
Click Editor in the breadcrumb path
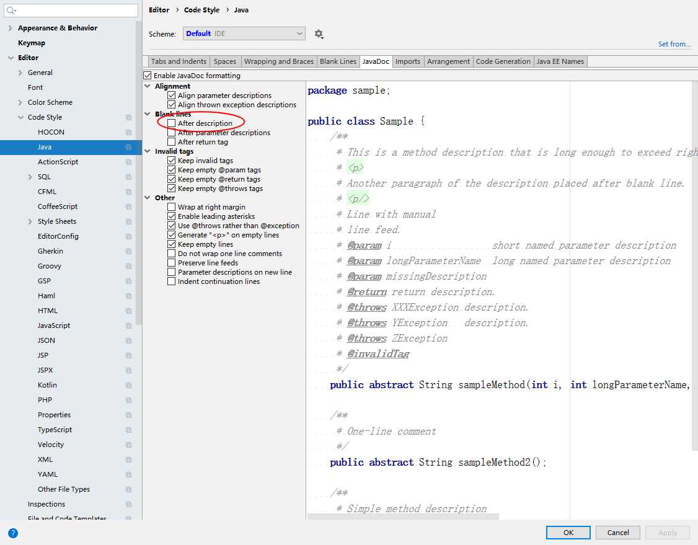pyautogui.click(x=159, y=10)
